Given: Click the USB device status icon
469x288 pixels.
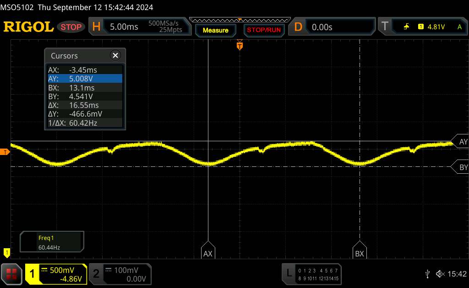Looking at the screenshot, I should (427, 273).
